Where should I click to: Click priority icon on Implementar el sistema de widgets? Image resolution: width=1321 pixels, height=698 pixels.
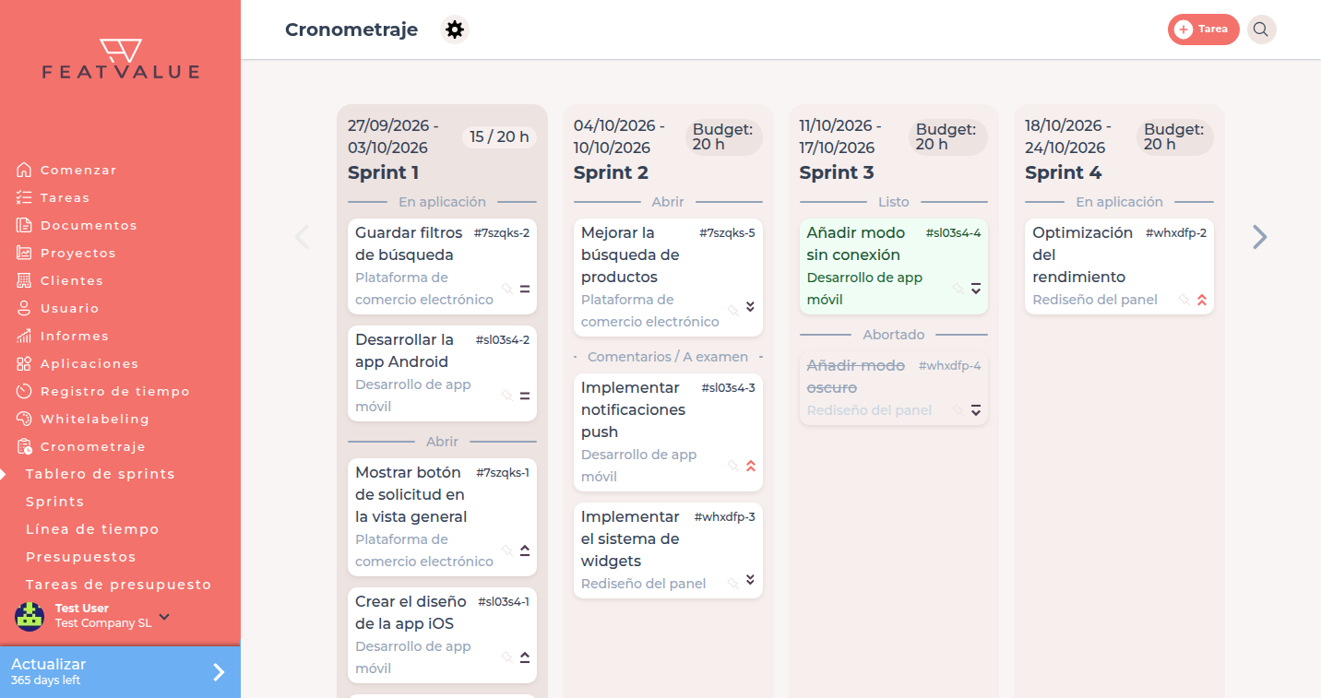coord(750,579)
